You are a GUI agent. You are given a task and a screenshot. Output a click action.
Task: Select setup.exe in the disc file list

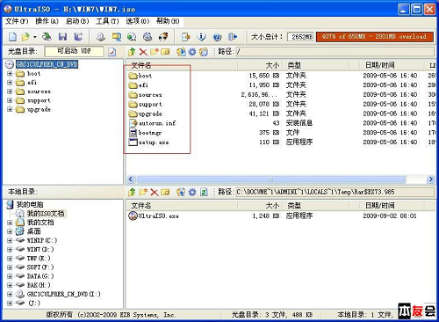pyautogui.click(x=148, y=143)
